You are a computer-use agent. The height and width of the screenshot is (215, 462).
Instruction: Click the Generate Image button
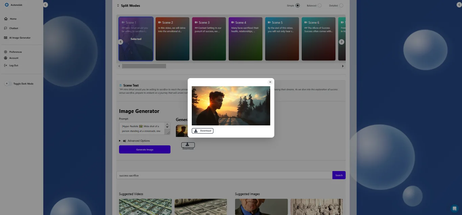(x=145, y=149)
